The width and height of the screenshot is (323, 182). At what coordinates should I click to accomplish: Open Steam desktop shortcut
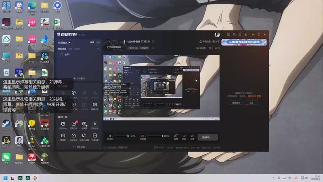[6, 125]
